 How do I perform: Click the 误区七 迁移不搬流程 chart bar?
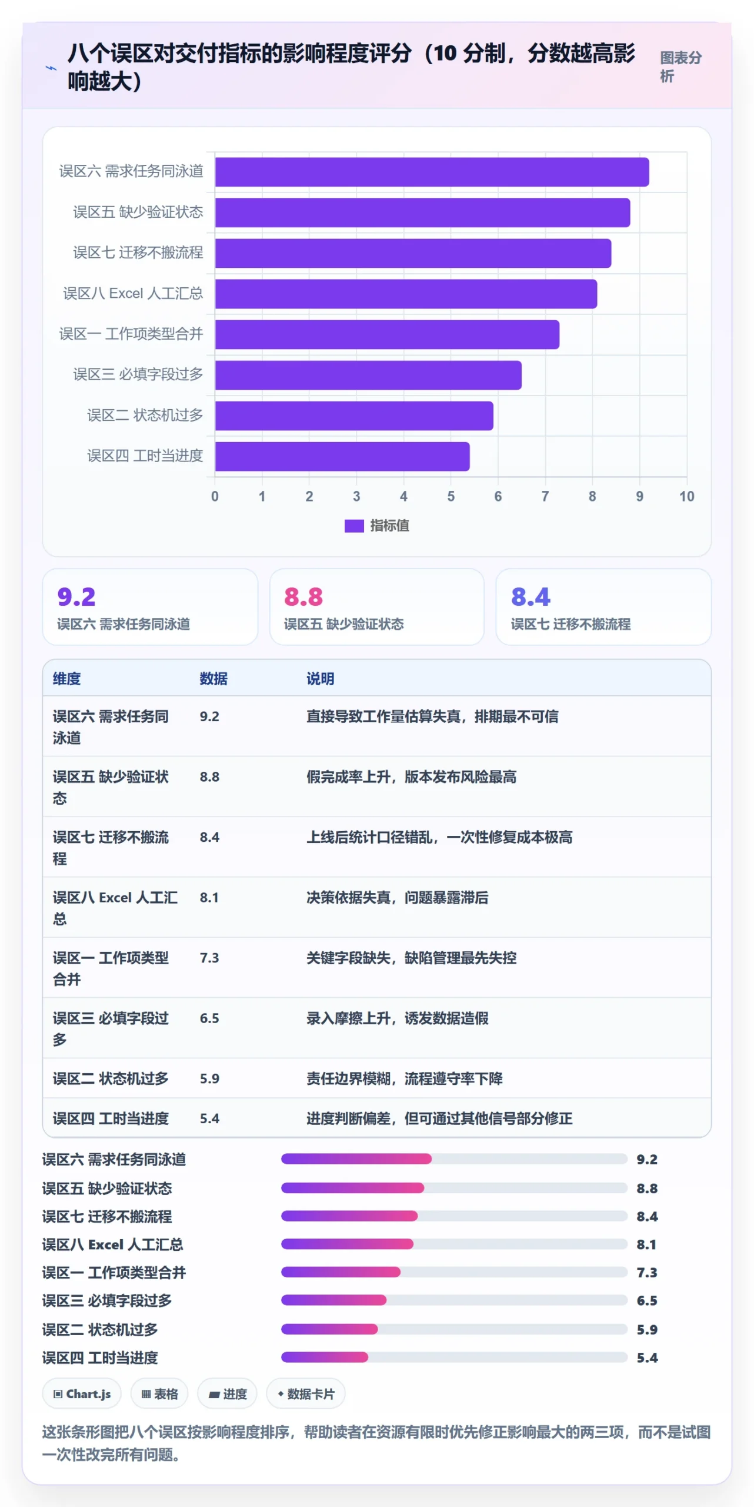(413, 253)
